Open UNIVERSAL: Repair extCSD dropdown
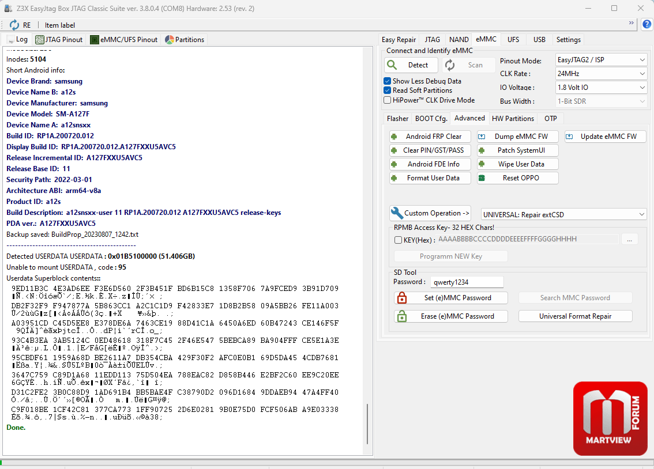Viewport: 654px width, 469px height. tap(564, 214)
